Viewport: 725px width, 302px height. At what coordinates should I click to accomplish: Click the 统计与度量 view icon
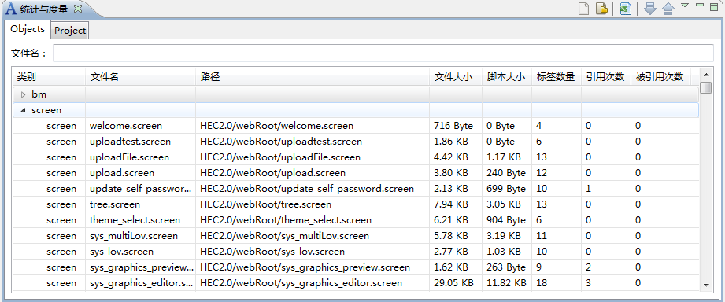(10, 9)
